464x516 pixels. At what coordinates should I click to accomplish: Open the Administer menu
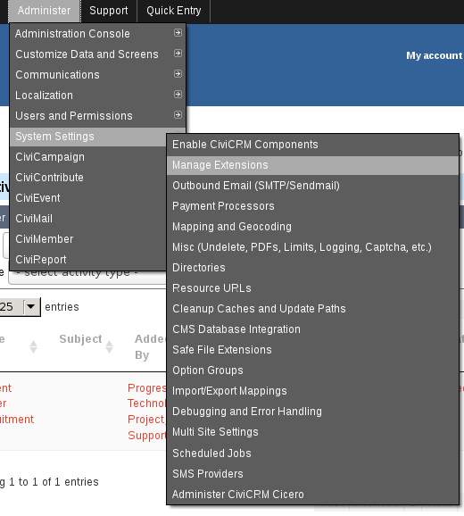coord(44,11)
